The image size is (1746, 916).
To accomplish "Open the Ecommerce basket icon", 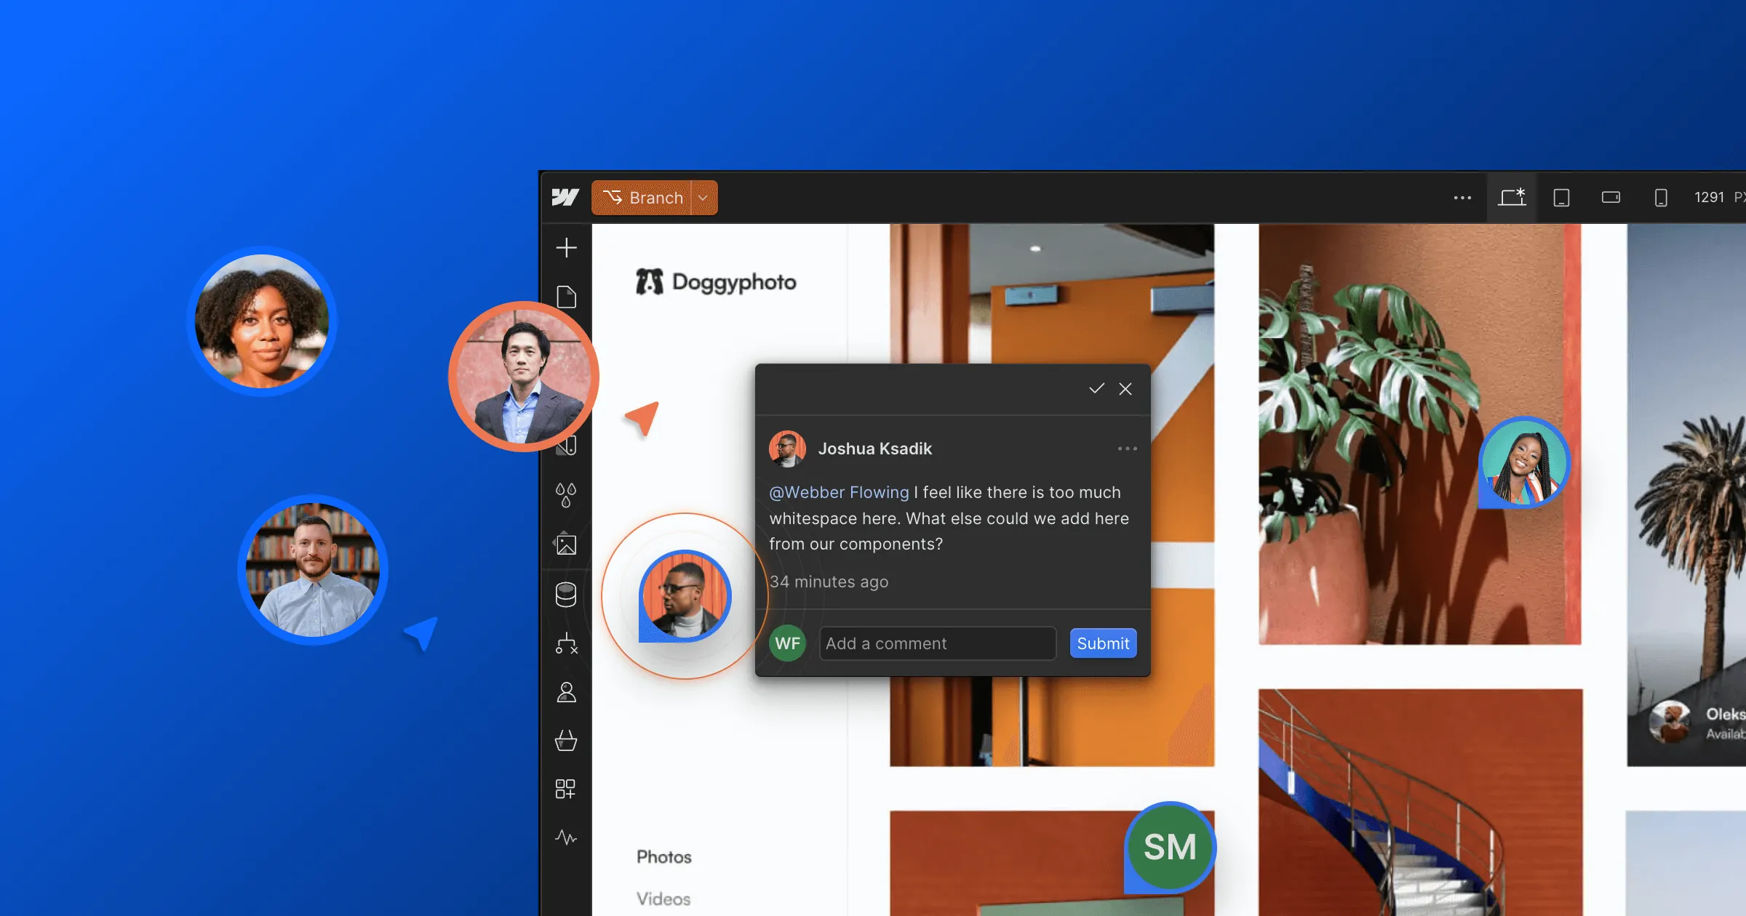I will 566,741.
